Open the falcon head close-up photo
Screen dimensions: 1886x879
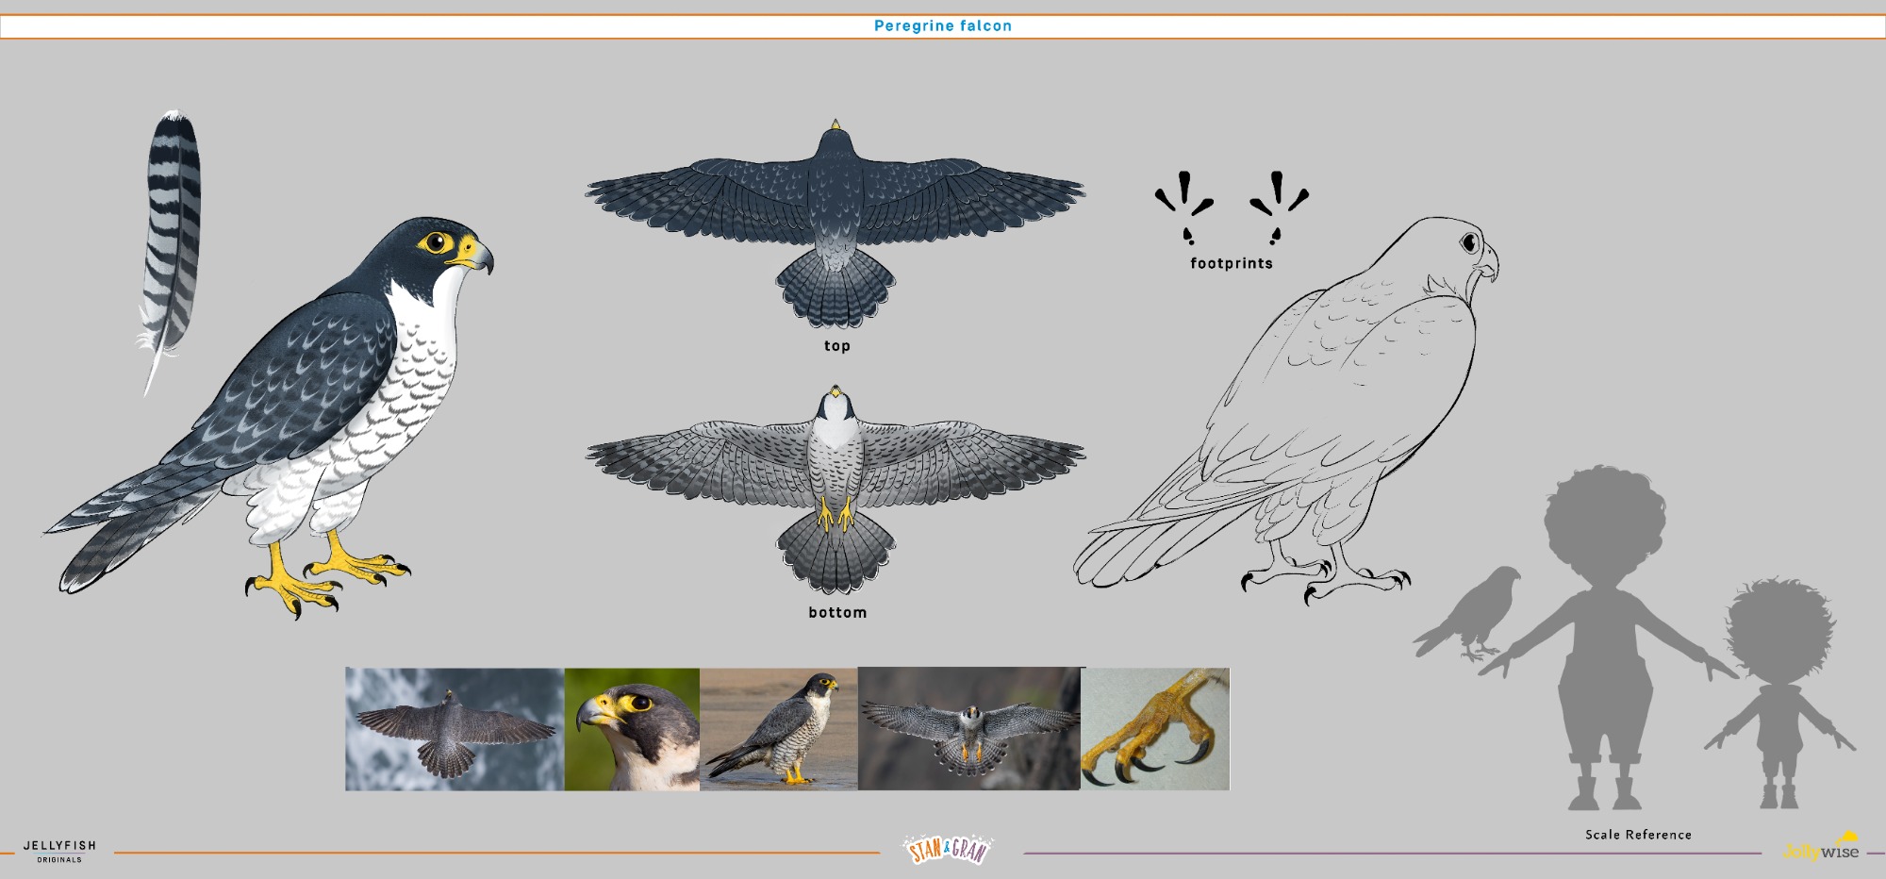click(632, 729)
